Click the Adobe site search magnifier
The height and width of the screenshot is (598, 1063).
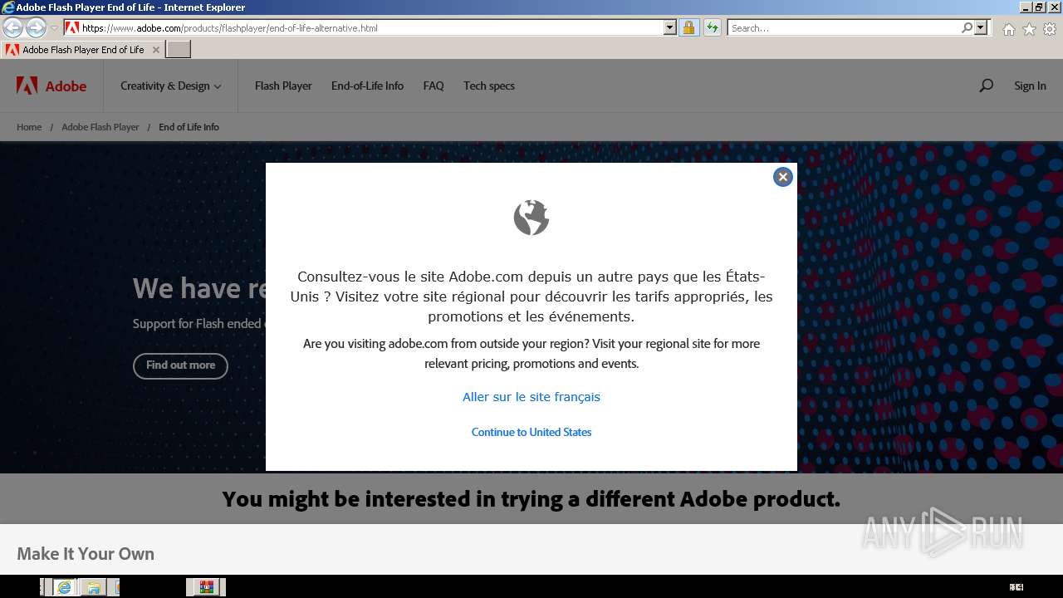[986, 86]
